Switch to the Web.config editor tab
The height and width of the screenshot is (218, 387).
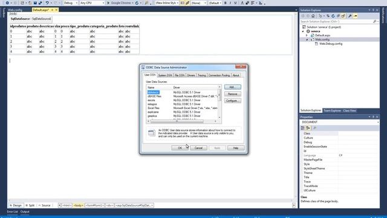click(15, 10)
